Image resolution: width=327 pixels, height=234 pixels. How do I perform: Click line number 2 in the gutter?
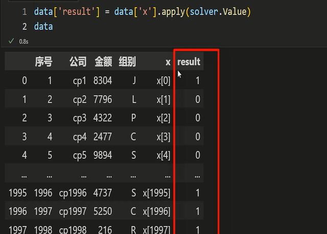pyautogui.click(x=25, y=27)
